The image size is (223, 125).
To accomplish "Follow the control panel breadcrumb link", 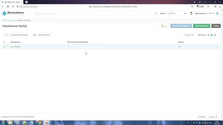I will click(x=9, y=20).
